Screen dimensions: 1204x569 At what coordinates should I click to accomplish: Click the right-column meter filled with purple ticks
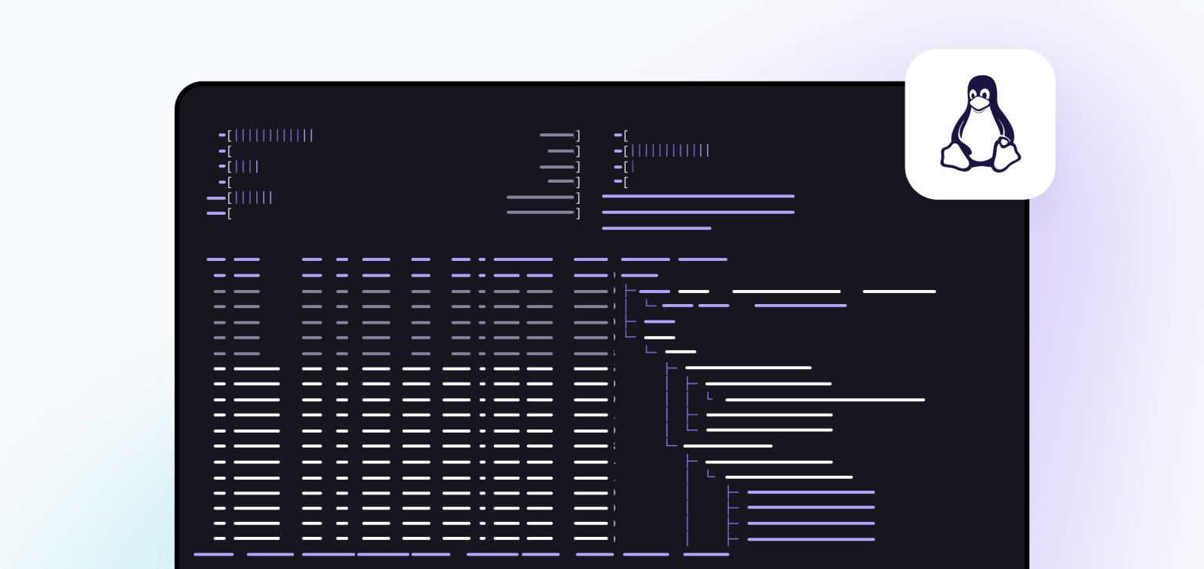click(670, 150)
